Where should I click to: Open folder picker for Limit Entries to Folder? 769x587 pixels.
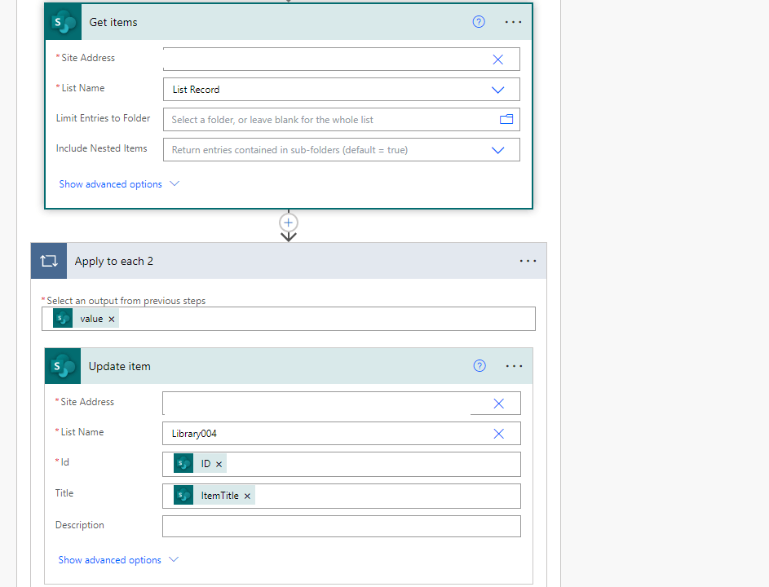tap(506, 119)
